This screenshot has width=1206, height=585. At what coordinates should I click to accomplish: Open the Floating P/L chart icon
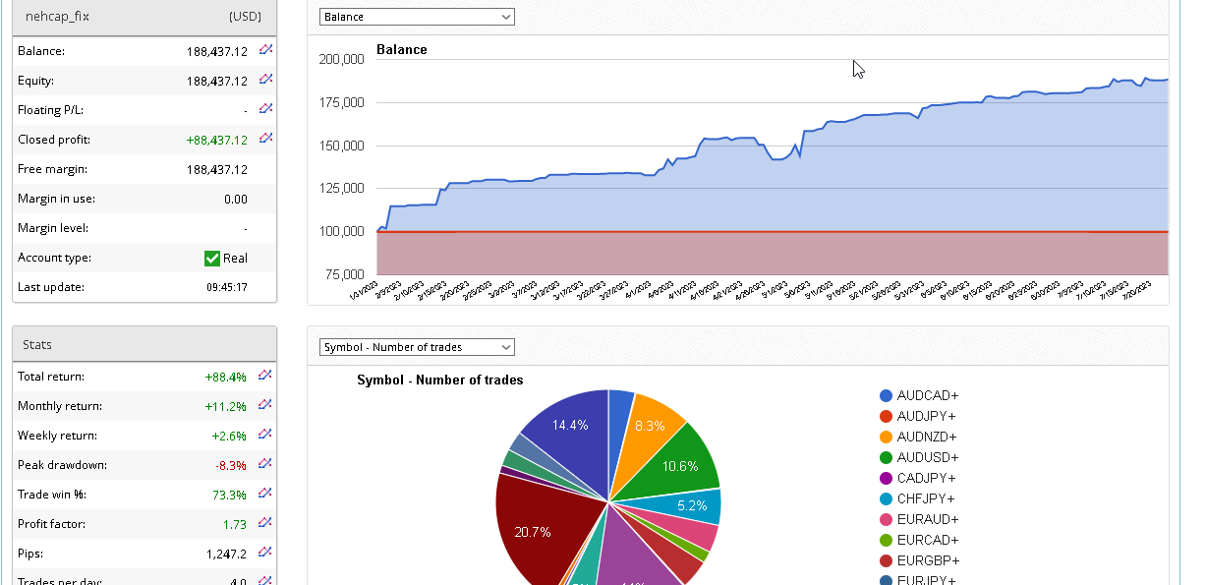(x=265, y=108)
